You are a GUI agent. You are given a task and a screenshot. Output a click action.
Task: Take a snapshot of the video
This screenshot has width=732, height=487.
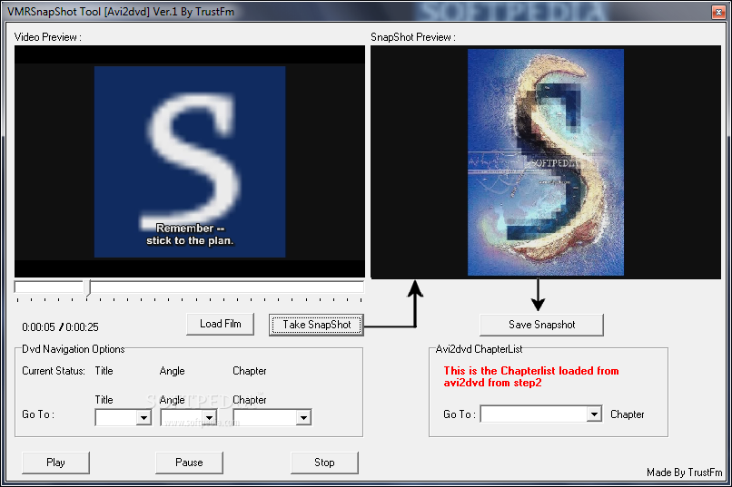(317, 325)
